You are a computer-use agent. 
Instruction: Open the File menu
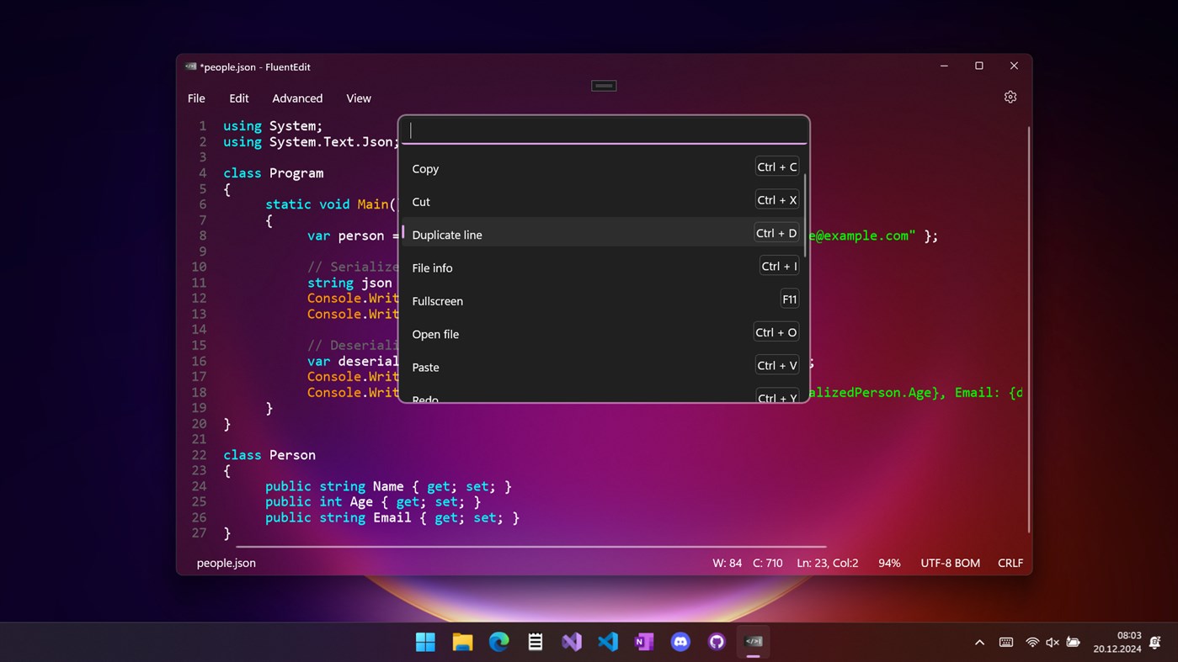(196, 98)
